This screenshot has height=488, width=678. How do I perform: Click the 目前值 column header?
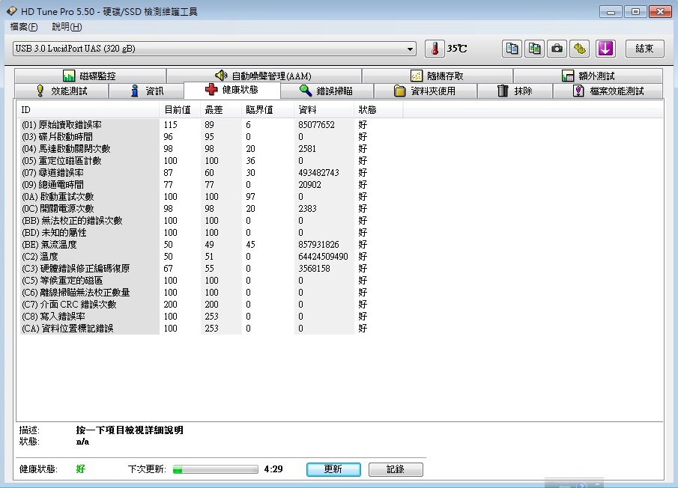coord(180,110)
